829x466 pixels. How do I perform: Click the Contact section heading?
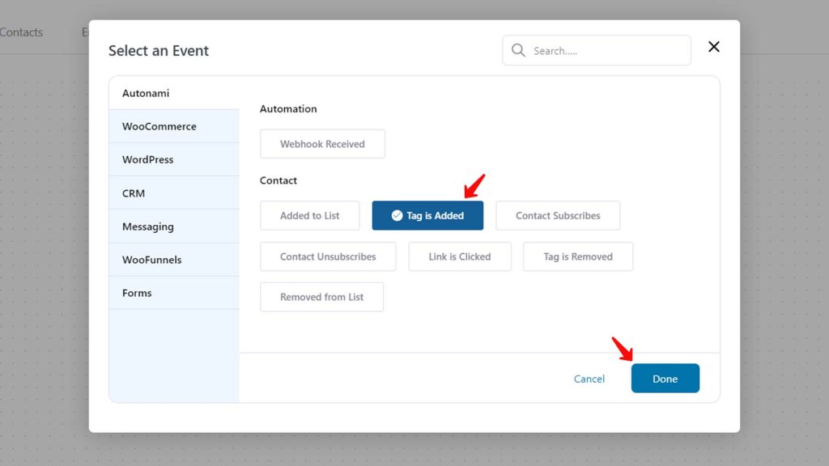pos(278,180)
